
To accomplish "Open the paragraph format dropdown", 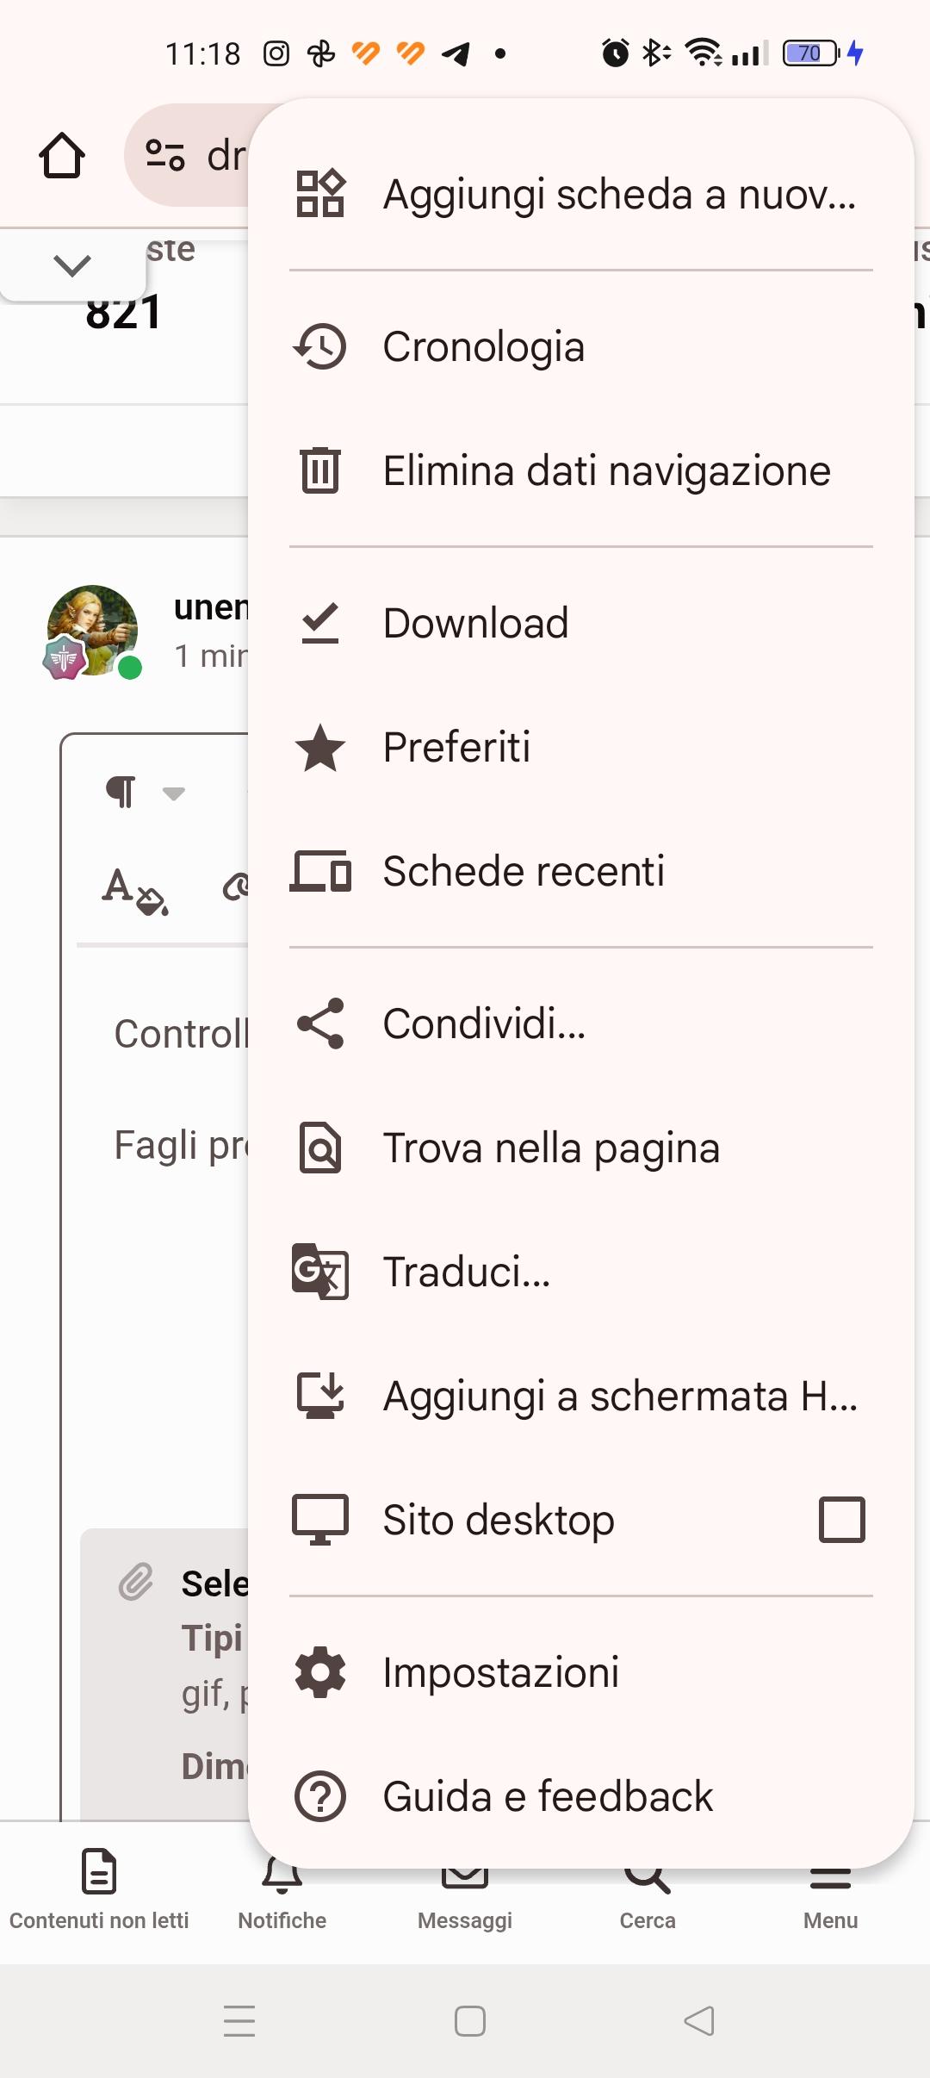I will [x=143, y=792].
